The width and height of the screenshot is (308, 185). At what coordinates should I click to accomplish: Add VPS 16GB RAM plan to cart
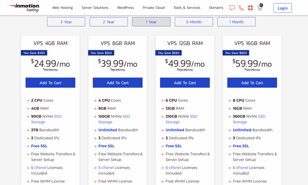pyautogui.click(x=252, y=83)
